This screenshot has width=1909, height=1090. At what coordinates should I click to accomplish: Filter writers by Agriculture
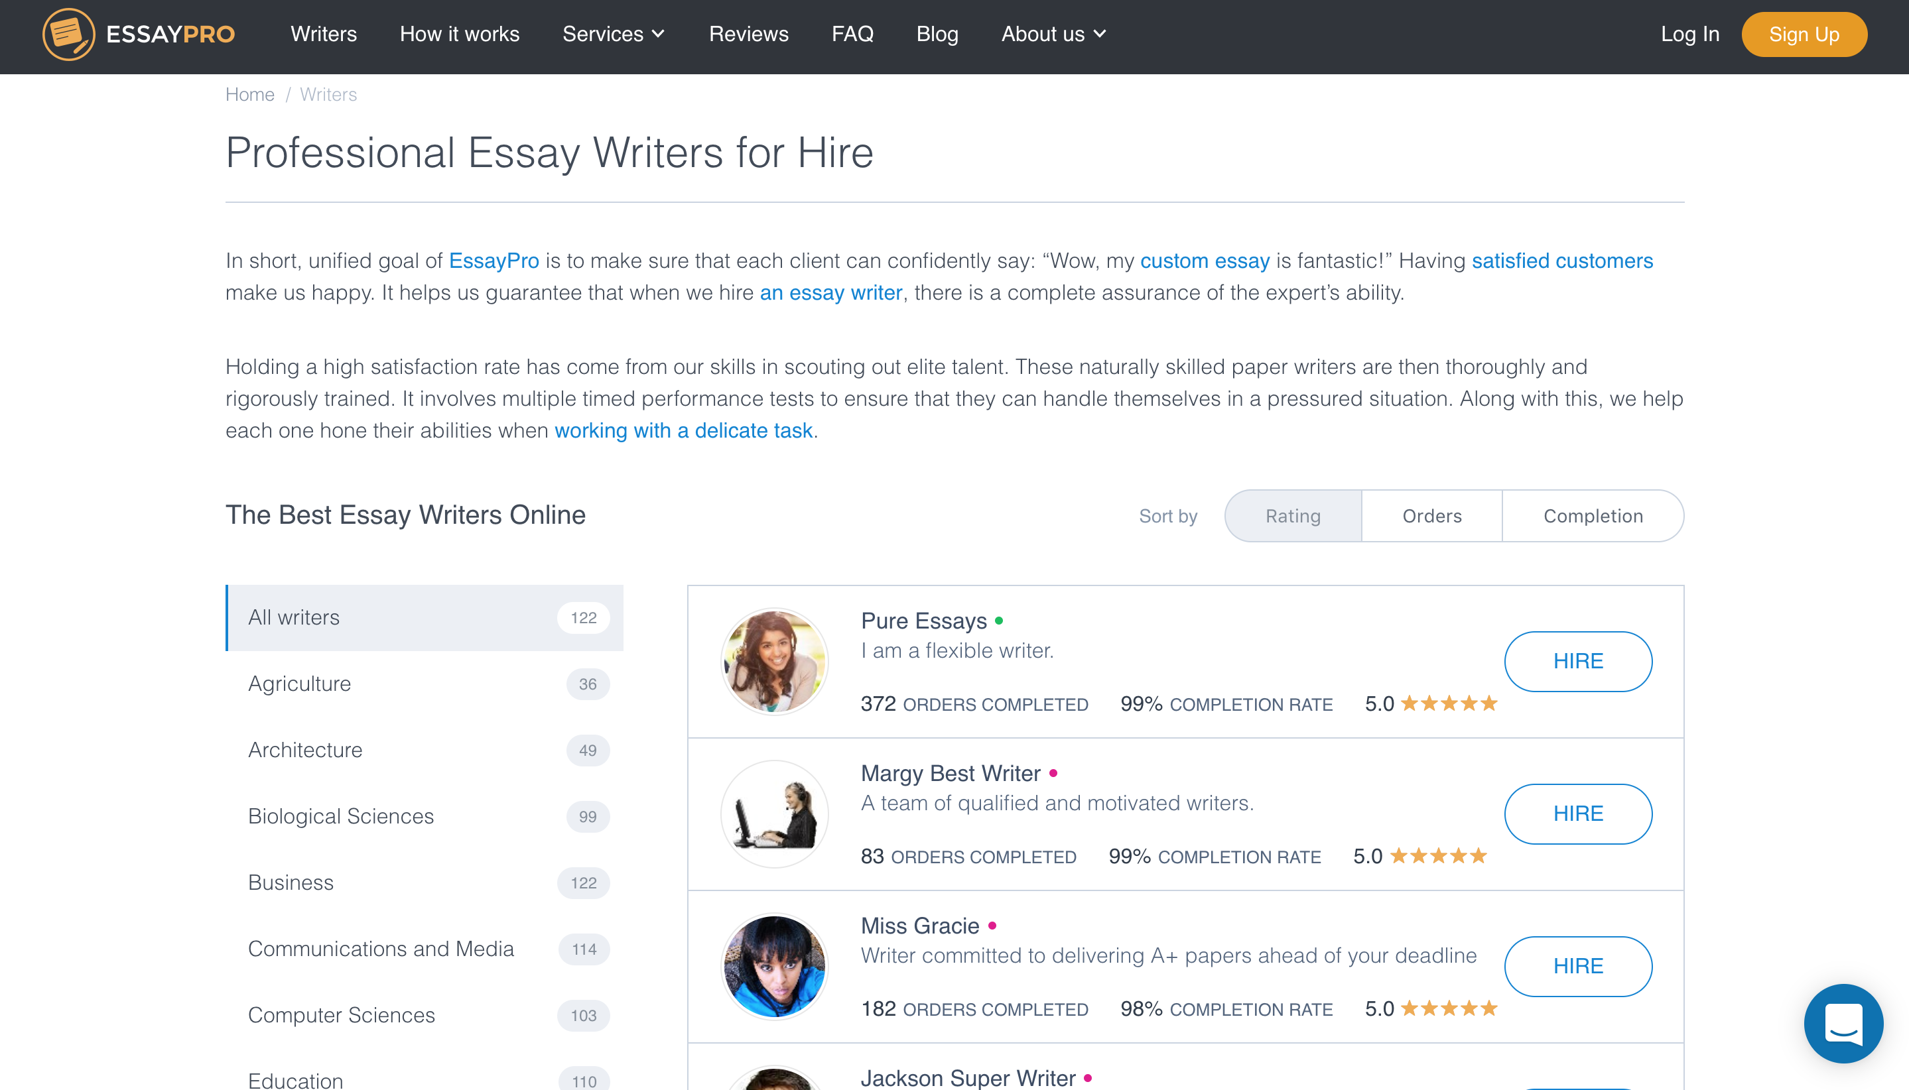[x=425, y=684]
